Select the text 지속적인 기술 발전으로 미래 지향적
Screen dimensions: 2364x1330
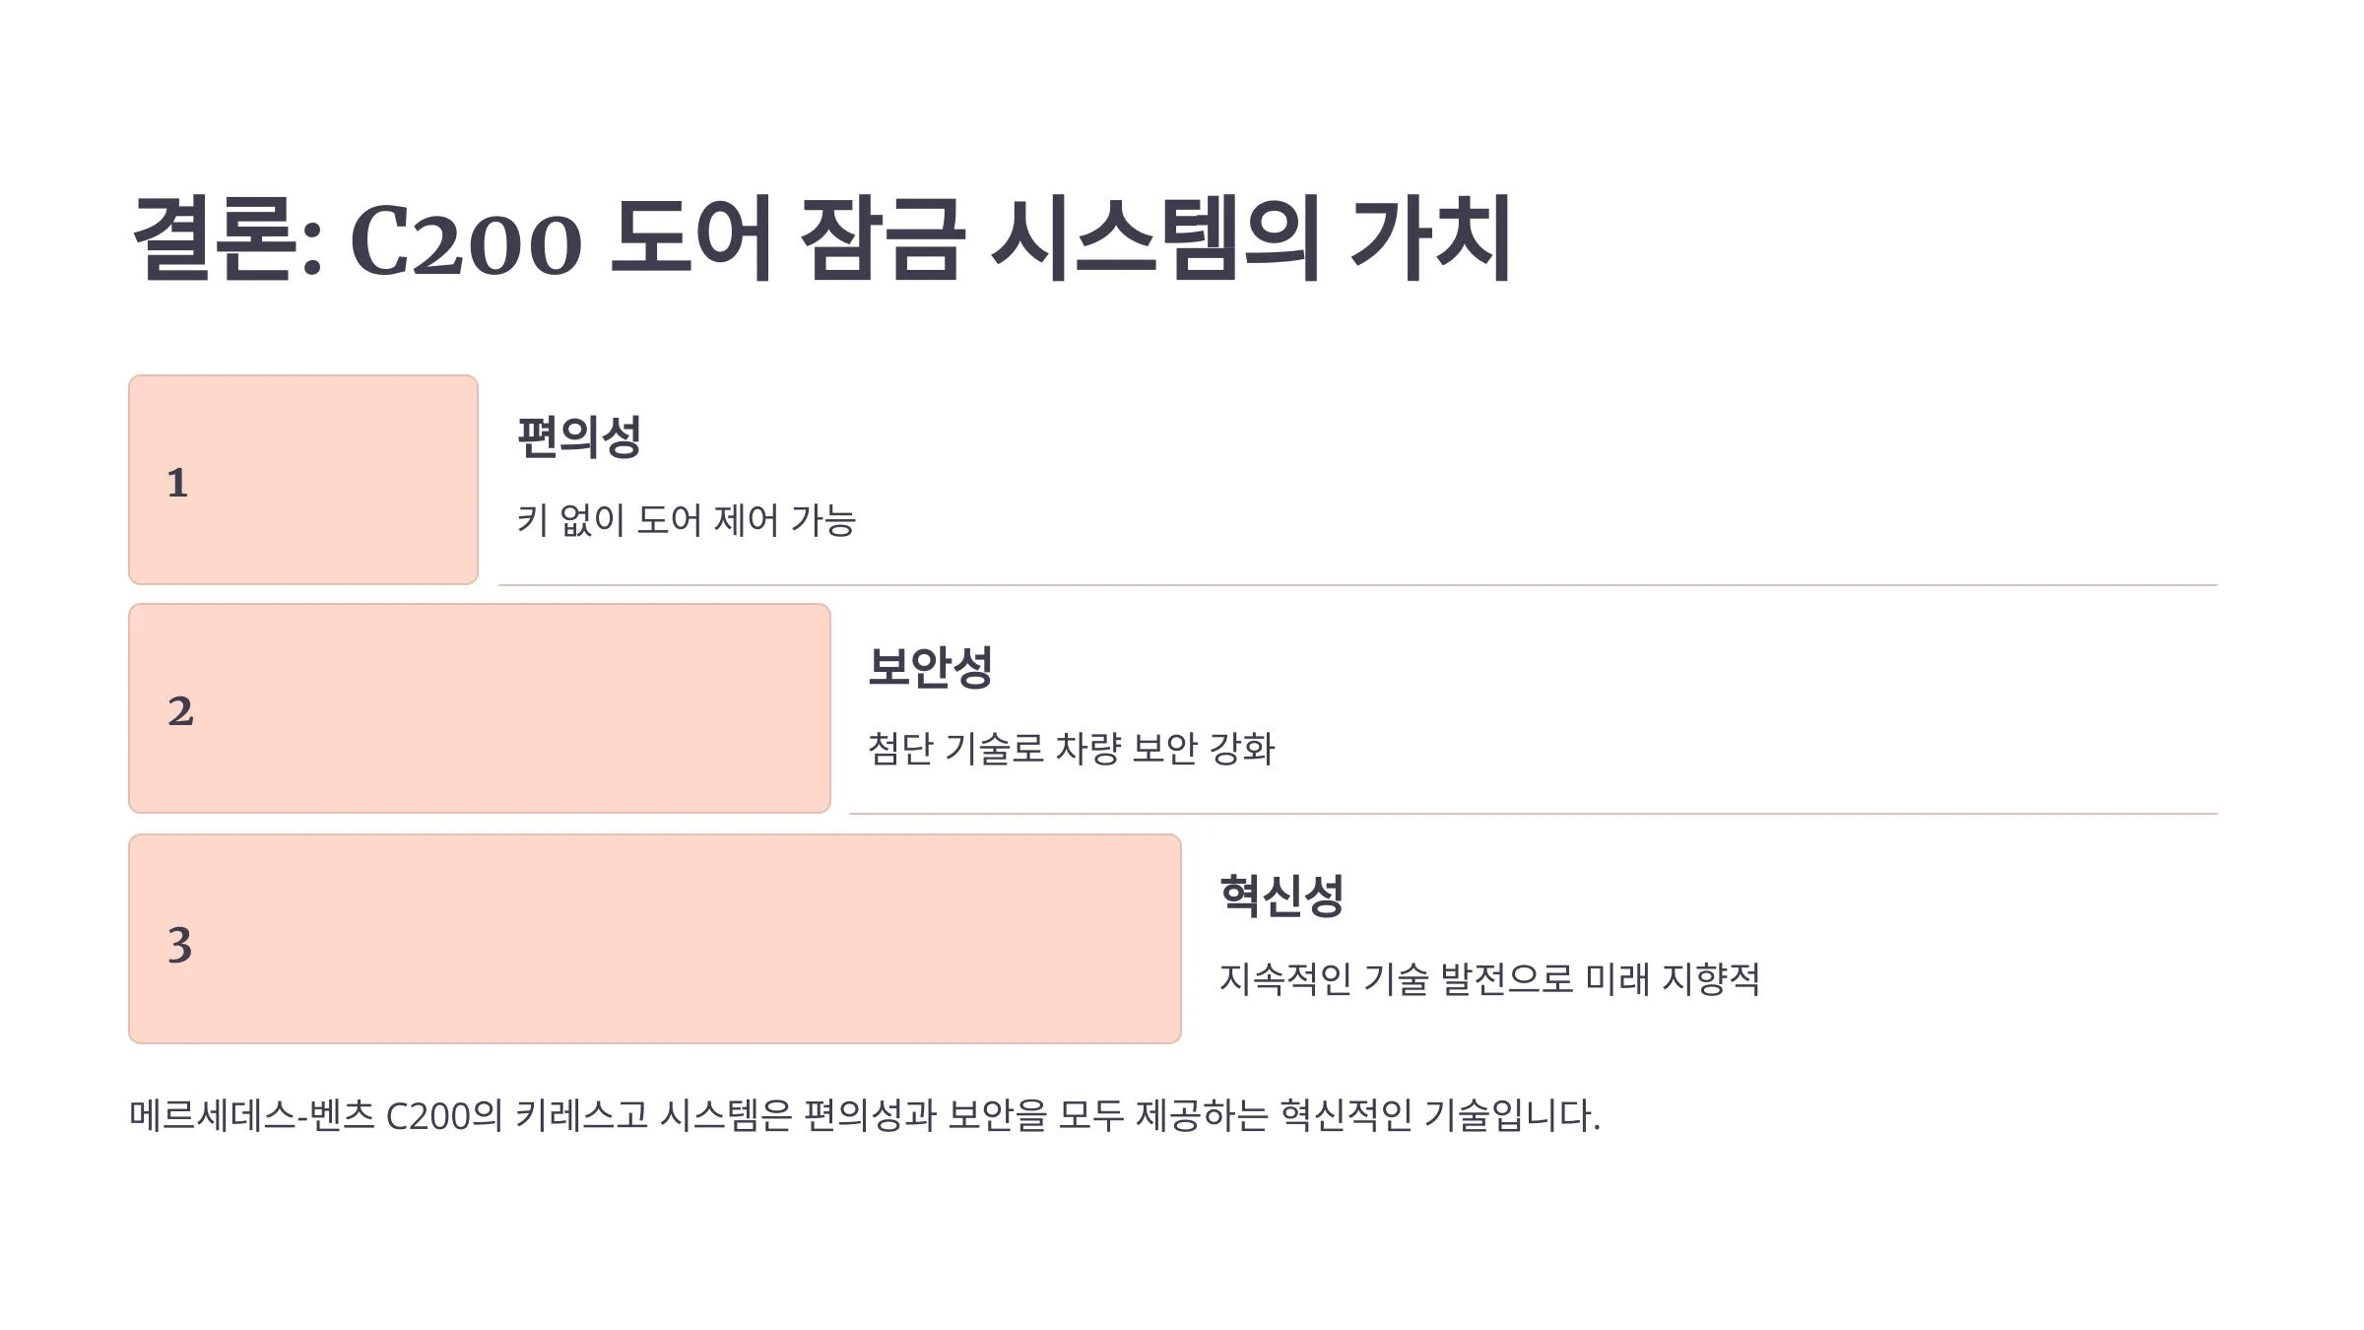click(1490, 979)
